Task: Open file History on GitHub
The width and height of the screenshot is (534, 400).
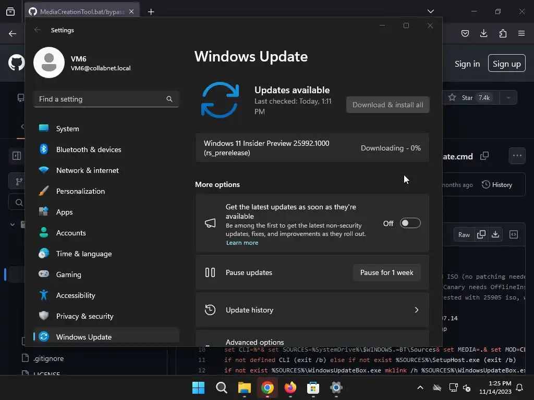Action: 497,185
